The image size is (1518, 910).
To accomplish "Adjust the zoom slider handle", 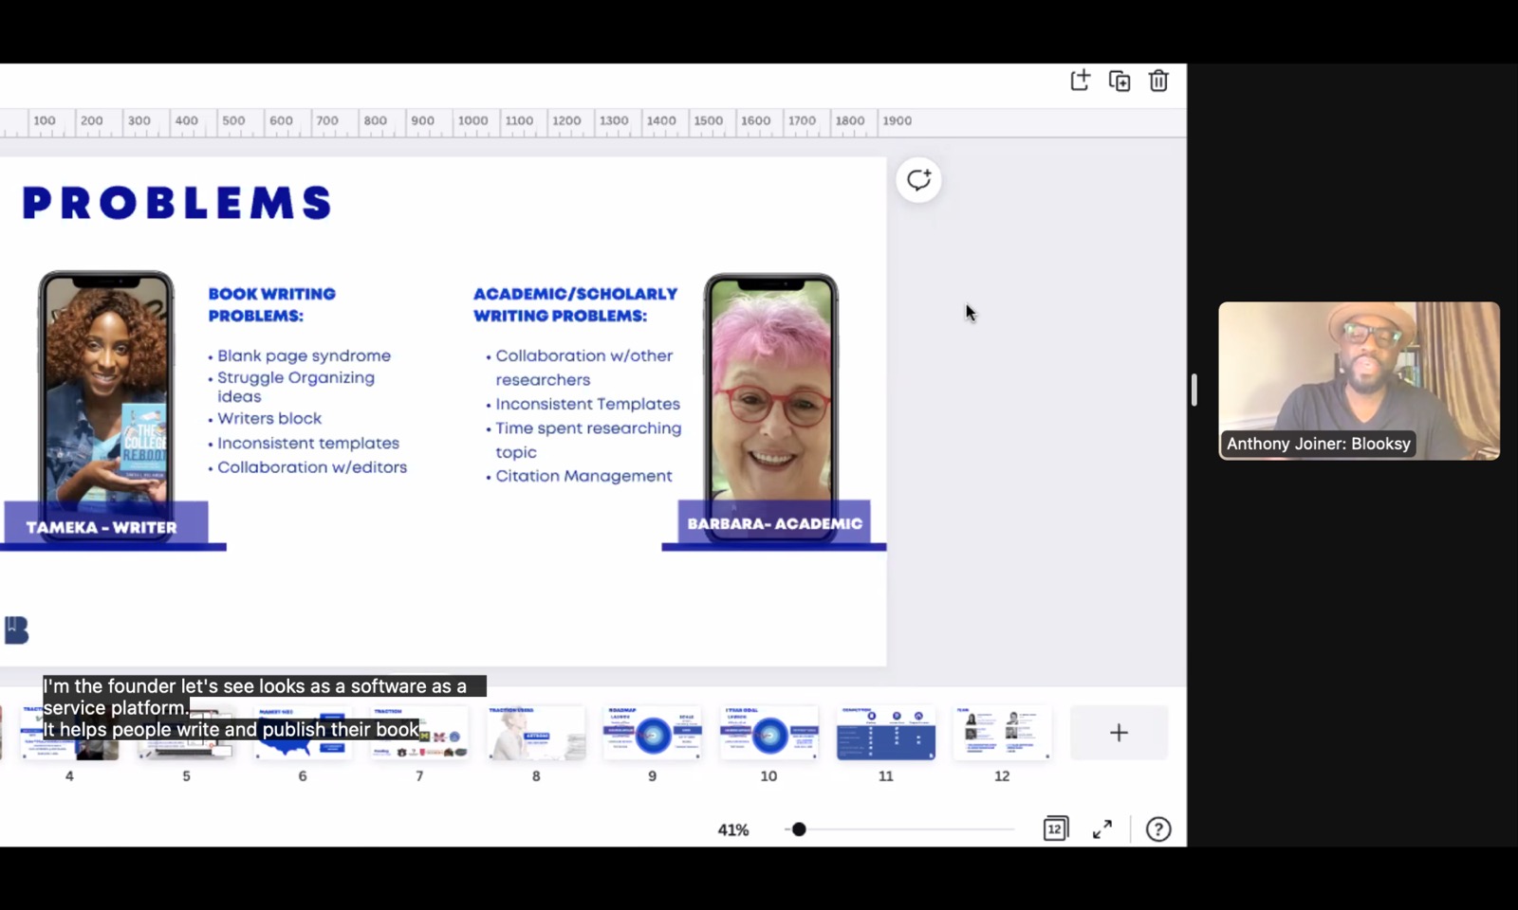I will pyautogui.click(x=799, y=829).
